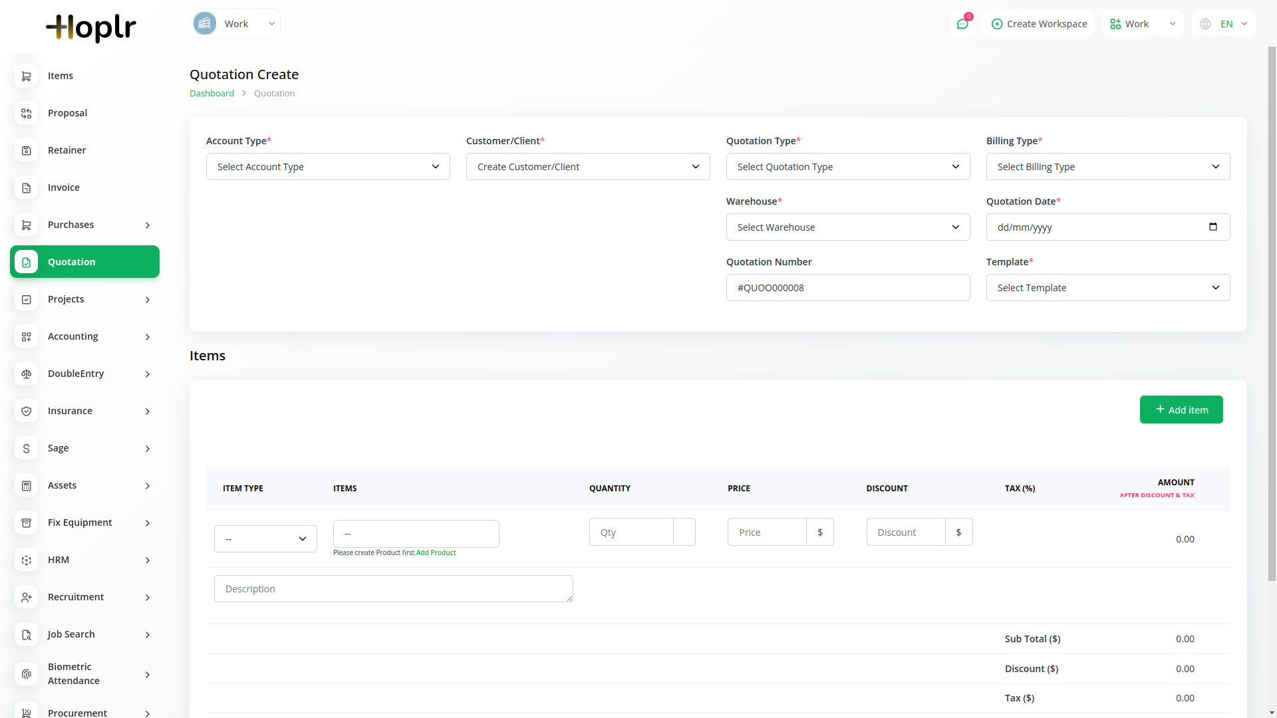The image size is (1277, 718).
Task: Click the Add Product link
Action: pos(436,552)
